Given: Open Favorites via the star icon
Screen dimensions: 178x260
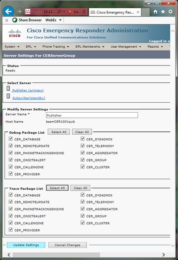Looking at the screenshot, I should point(163,12).
